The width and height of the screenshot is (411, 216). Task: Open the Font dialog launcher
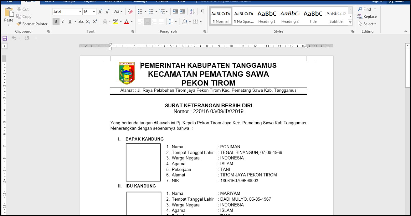click(133, 31)
